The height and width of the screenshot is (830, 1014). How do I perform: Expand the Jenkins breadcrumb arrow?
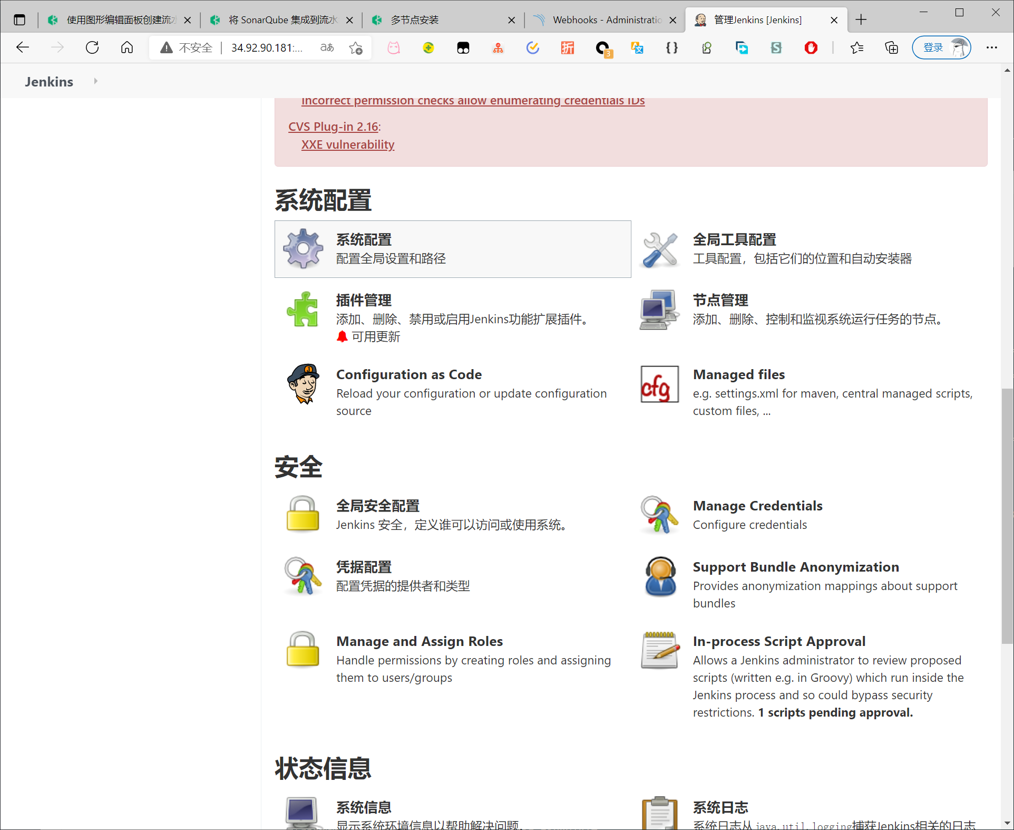(x=95, y=81)
